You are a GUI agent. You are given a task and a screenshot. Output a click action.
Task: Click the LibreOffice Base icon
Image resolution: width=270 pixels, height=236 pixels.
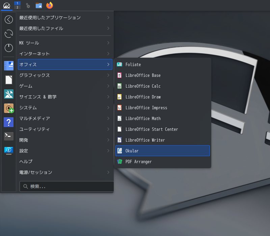coord(119,75)
